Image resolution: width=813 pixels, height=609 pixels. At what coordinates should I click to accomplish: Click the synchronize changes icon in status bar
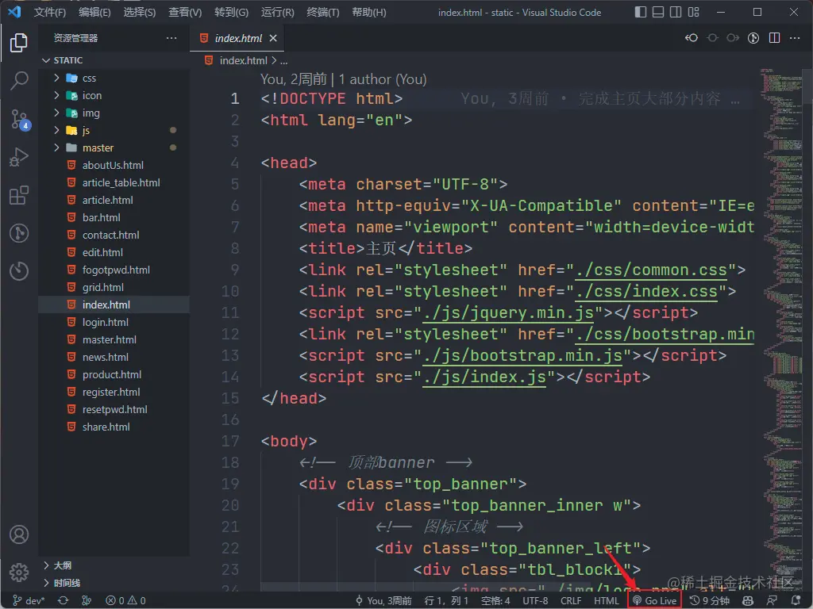coord(63,601)
